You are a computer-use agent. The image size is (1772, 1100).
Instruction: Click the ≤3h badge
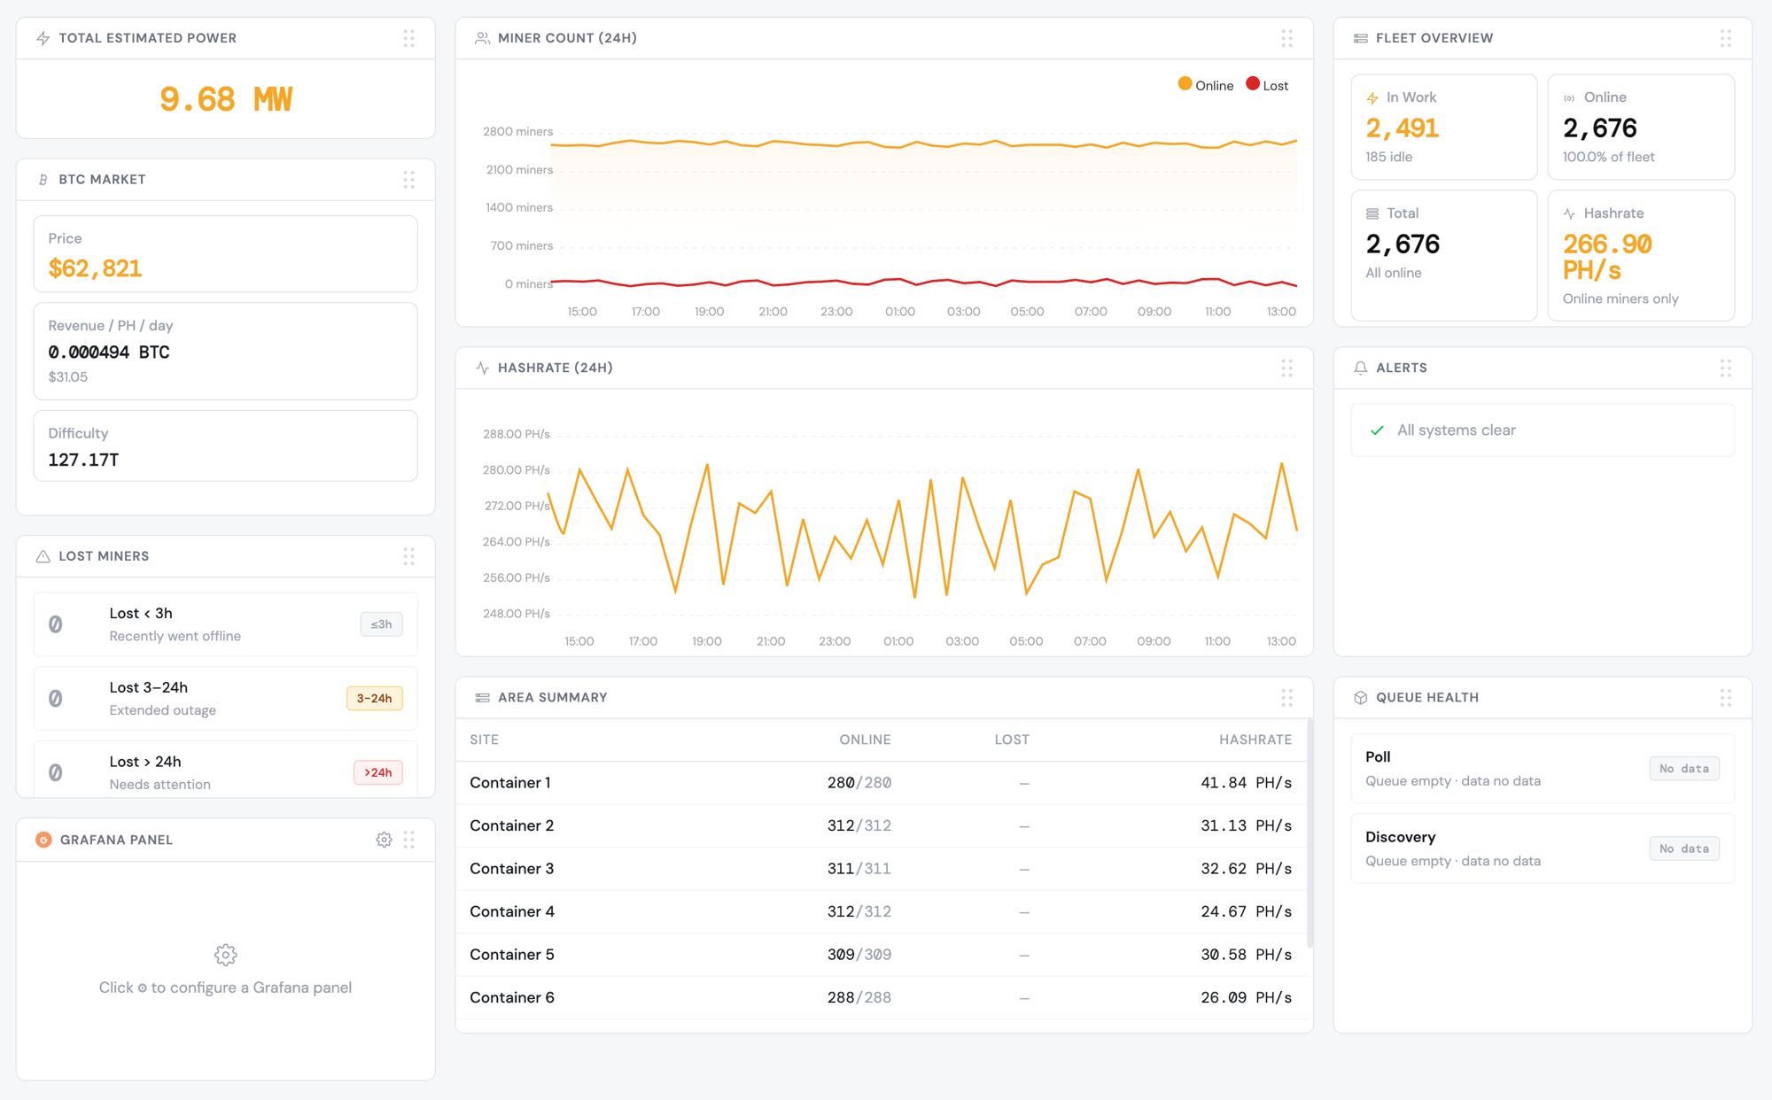pyautogui.click(x=381, y=624)
